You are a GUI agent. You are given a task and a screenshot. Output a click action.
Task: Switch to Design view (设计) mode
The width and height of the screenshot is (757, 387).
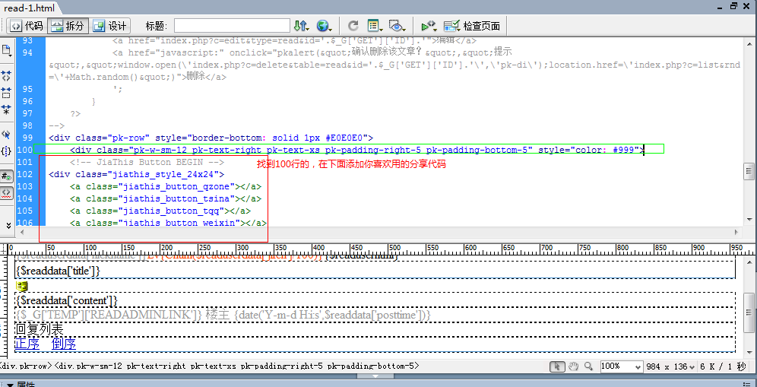click(x=110, y=26)
